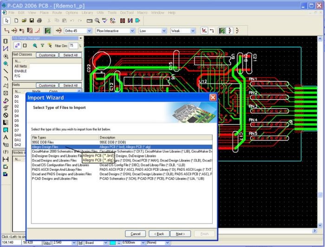325x247 pixels.
Task: Open the Plow Interactive dropdown
Action: tap(132, 31)
